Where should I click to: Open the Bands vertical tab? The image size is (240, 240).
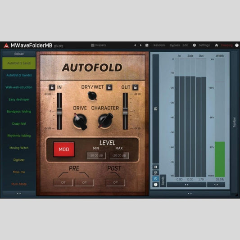click(x=163, y=181)
